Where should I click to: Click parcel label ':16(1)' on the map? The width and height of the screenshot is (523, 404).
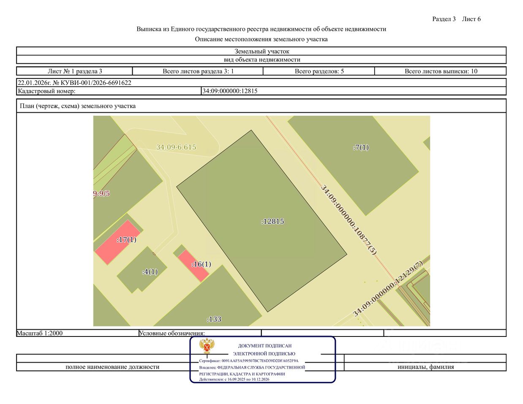pyautogui.click(x=201, y=264)
